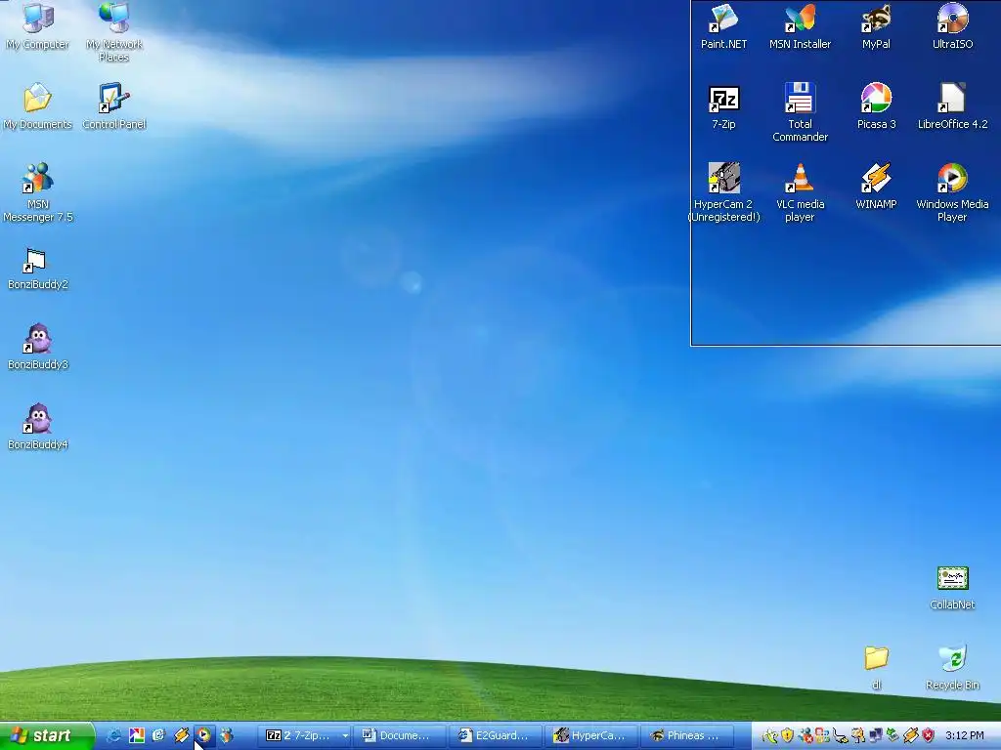Click the 3:12 PM system clock
The height and width of the screenshot is (750, 1001).
pyautogui.click(x=965, y=735)
